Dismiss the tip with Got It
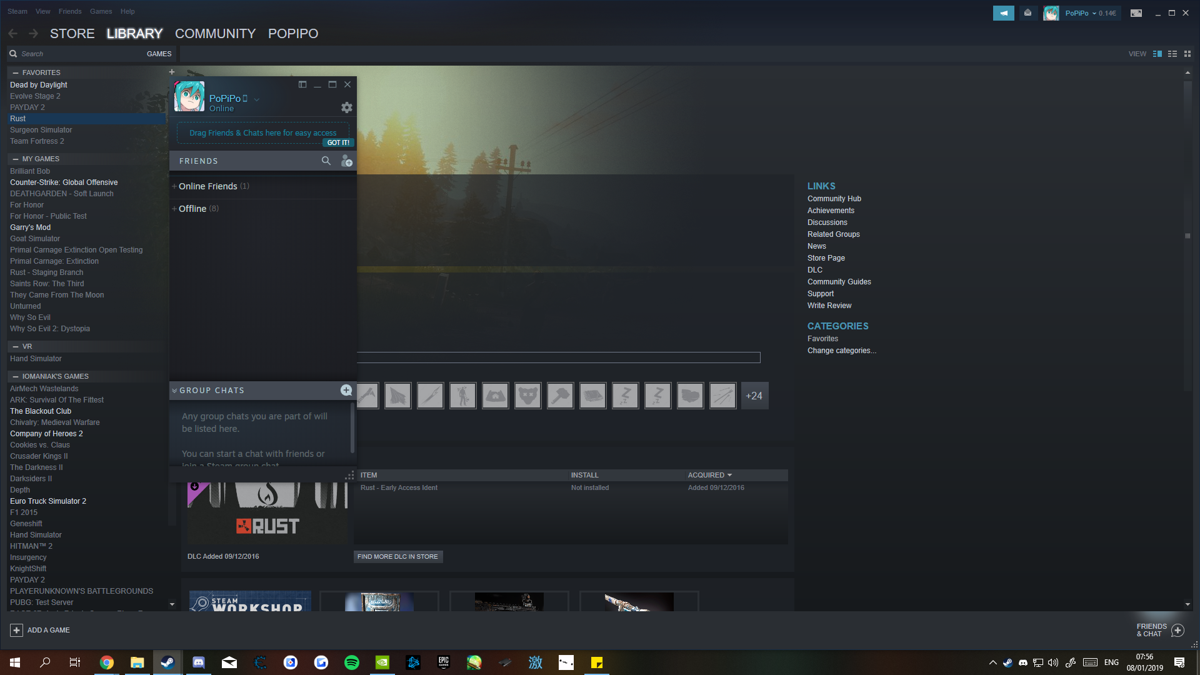 click(338, 142)
